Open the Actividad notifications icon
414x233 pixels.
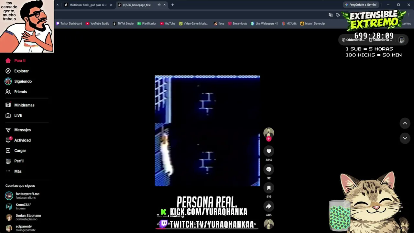(8, 140)
